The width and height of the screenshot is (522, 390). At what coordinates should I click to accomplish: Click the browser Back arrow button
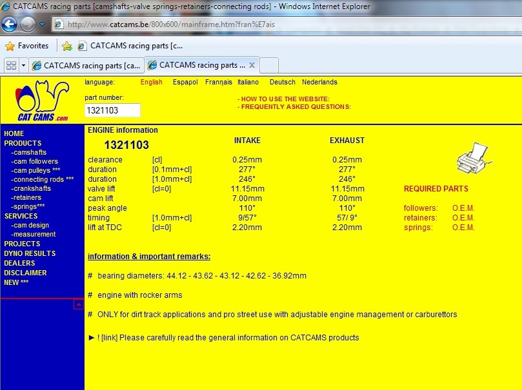coord(10,24)
